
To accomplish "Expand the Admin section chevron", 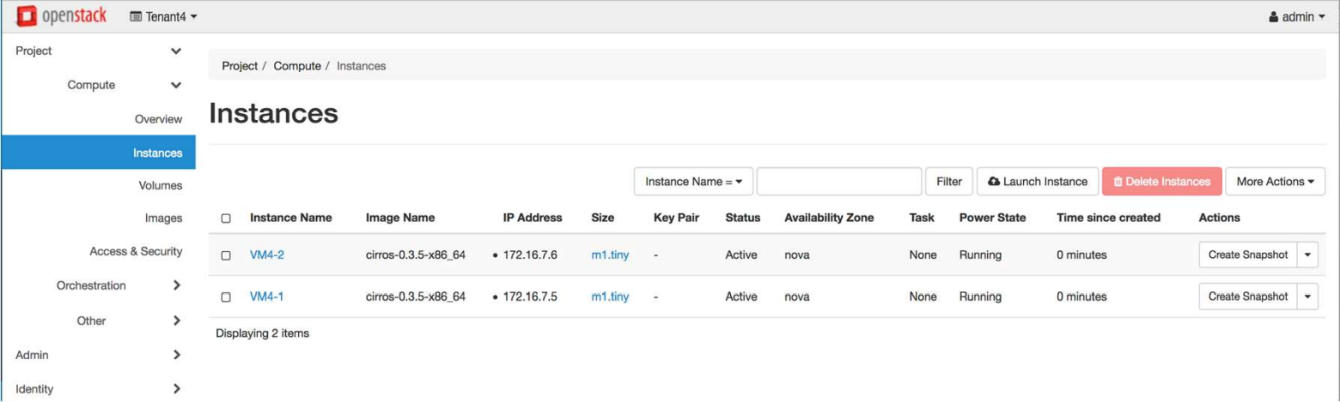I will click(176, 353).
